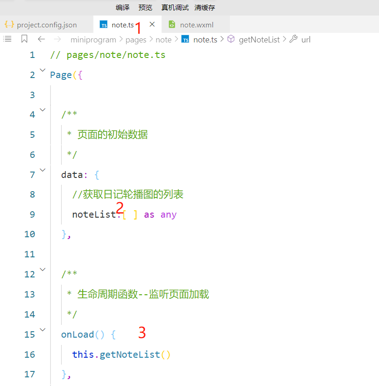Screen dimensions: 379x386
Task: Toggle the outline list icon in editor toolbar
Action: [x=7, y=39]
